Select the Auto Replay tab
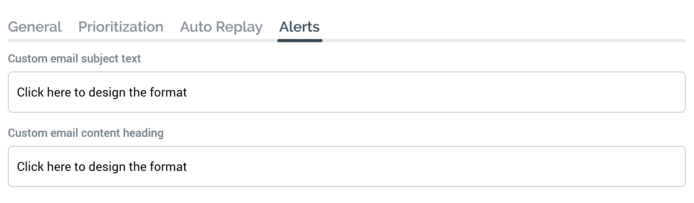This screenshot has height=203, width=694. 221,27
